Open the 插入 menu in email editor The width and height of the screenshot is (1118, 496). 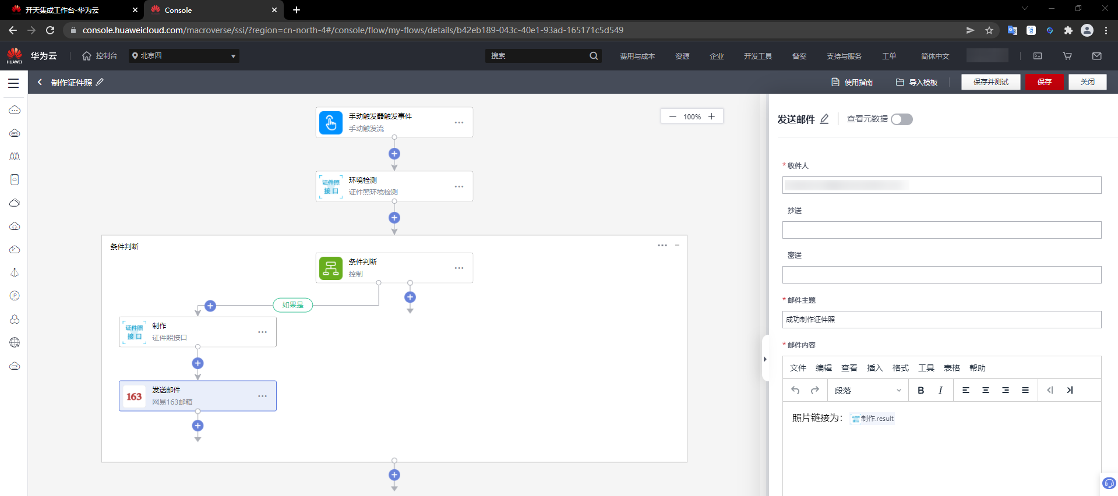click(875, 368)
